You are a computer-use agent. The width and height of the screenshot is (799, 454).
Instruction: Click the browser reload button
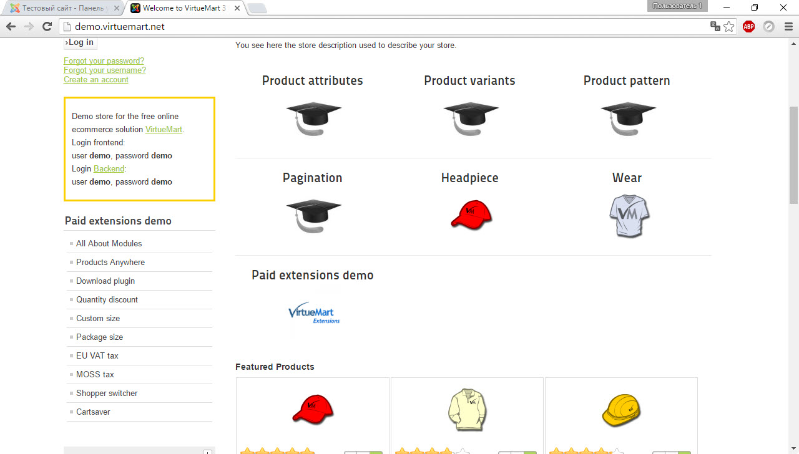[47, 26]
